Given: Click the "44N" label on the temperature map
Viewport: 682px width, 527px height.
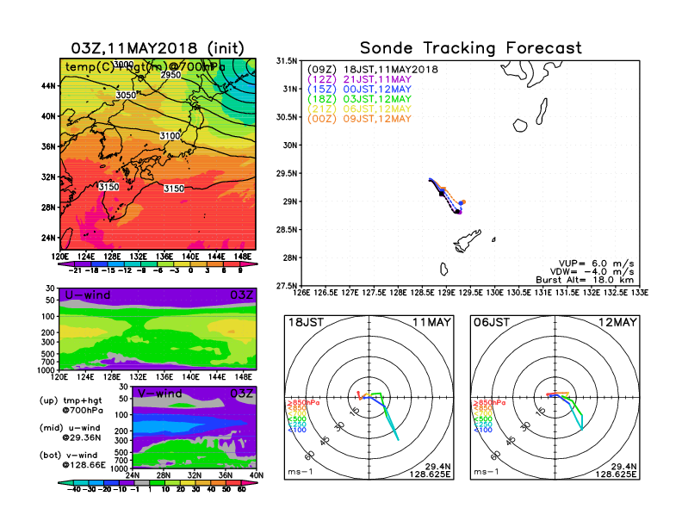Looking at the screenshot, I should (x=49, y=86).
